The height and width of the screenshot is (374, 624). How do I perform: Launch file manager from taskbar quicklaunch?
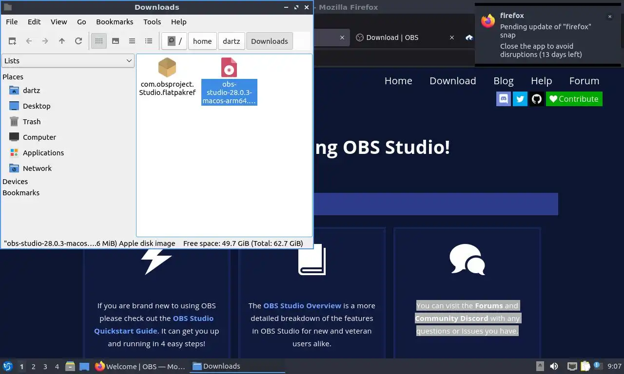[x=70, y=366]
